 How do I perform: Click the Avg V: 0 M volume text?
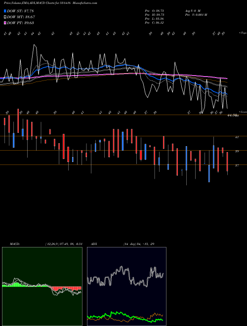coord(193,10)
